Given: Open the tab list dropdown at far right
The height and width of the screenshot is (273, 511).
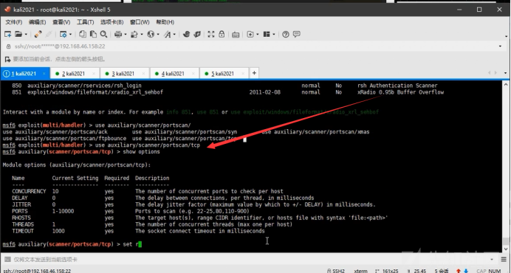Looking at the screenshot, I should pos(505,73).
